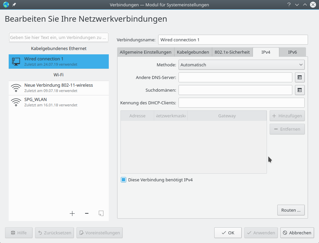Open the 802.1x-Sicherheit tab
Image resolution: width=319 pixels, height=243 pixels.
tap(232, 52)
